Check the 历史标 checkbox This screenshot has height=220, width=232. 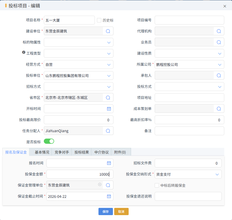tap(99, 20)
